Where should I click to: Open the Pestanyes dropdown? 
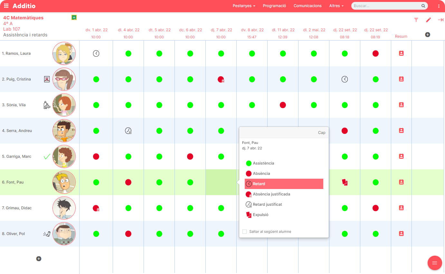(x=244, y=5)
